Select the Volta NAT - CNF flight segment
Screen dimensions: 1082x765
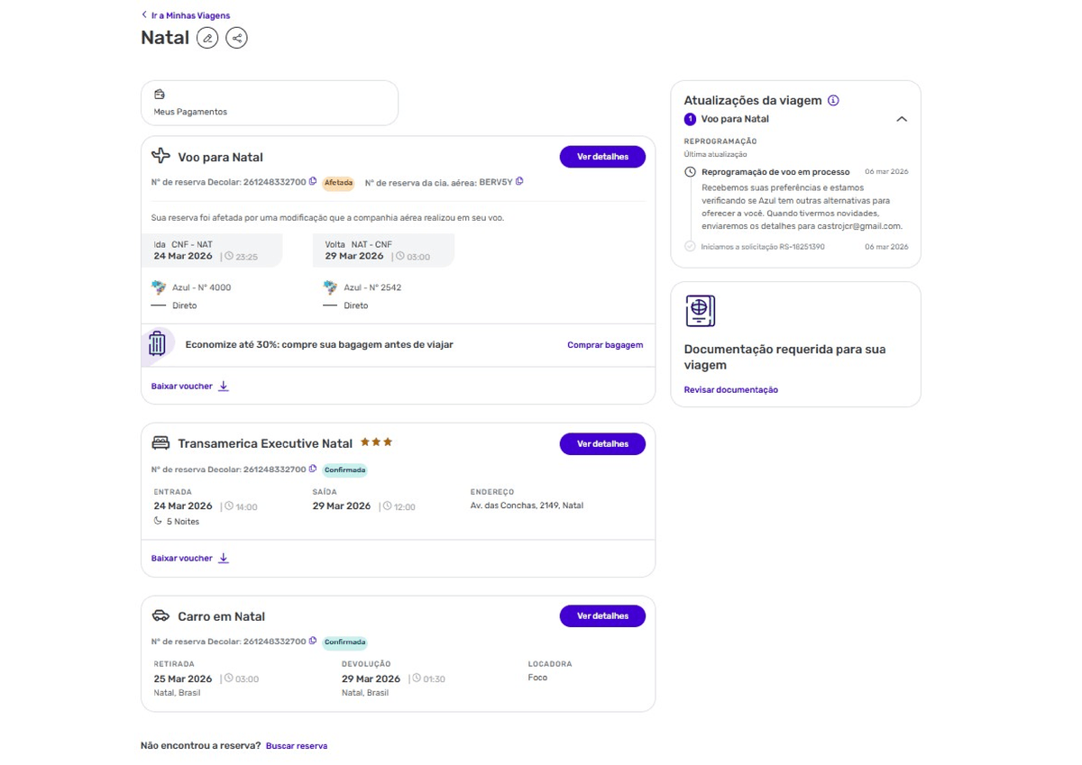click(x=383, y=250)
